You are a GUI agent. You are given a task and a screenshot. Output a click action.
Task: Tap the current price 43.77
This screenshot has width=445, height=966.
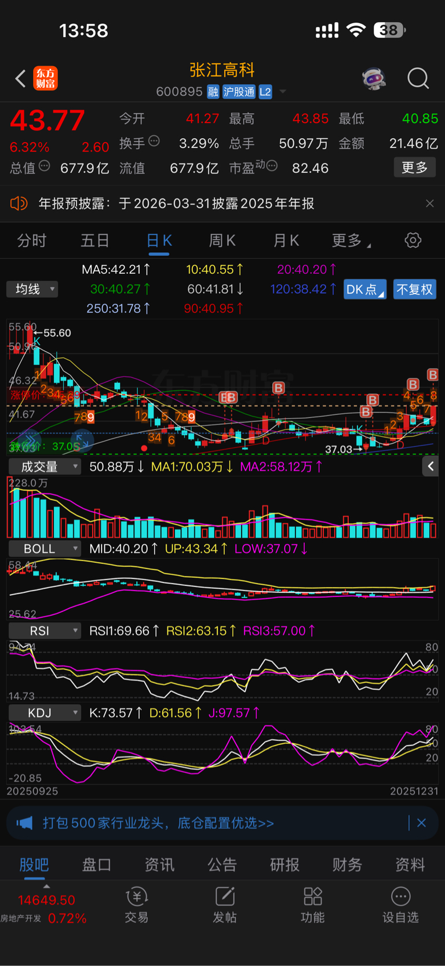[48, 121]
